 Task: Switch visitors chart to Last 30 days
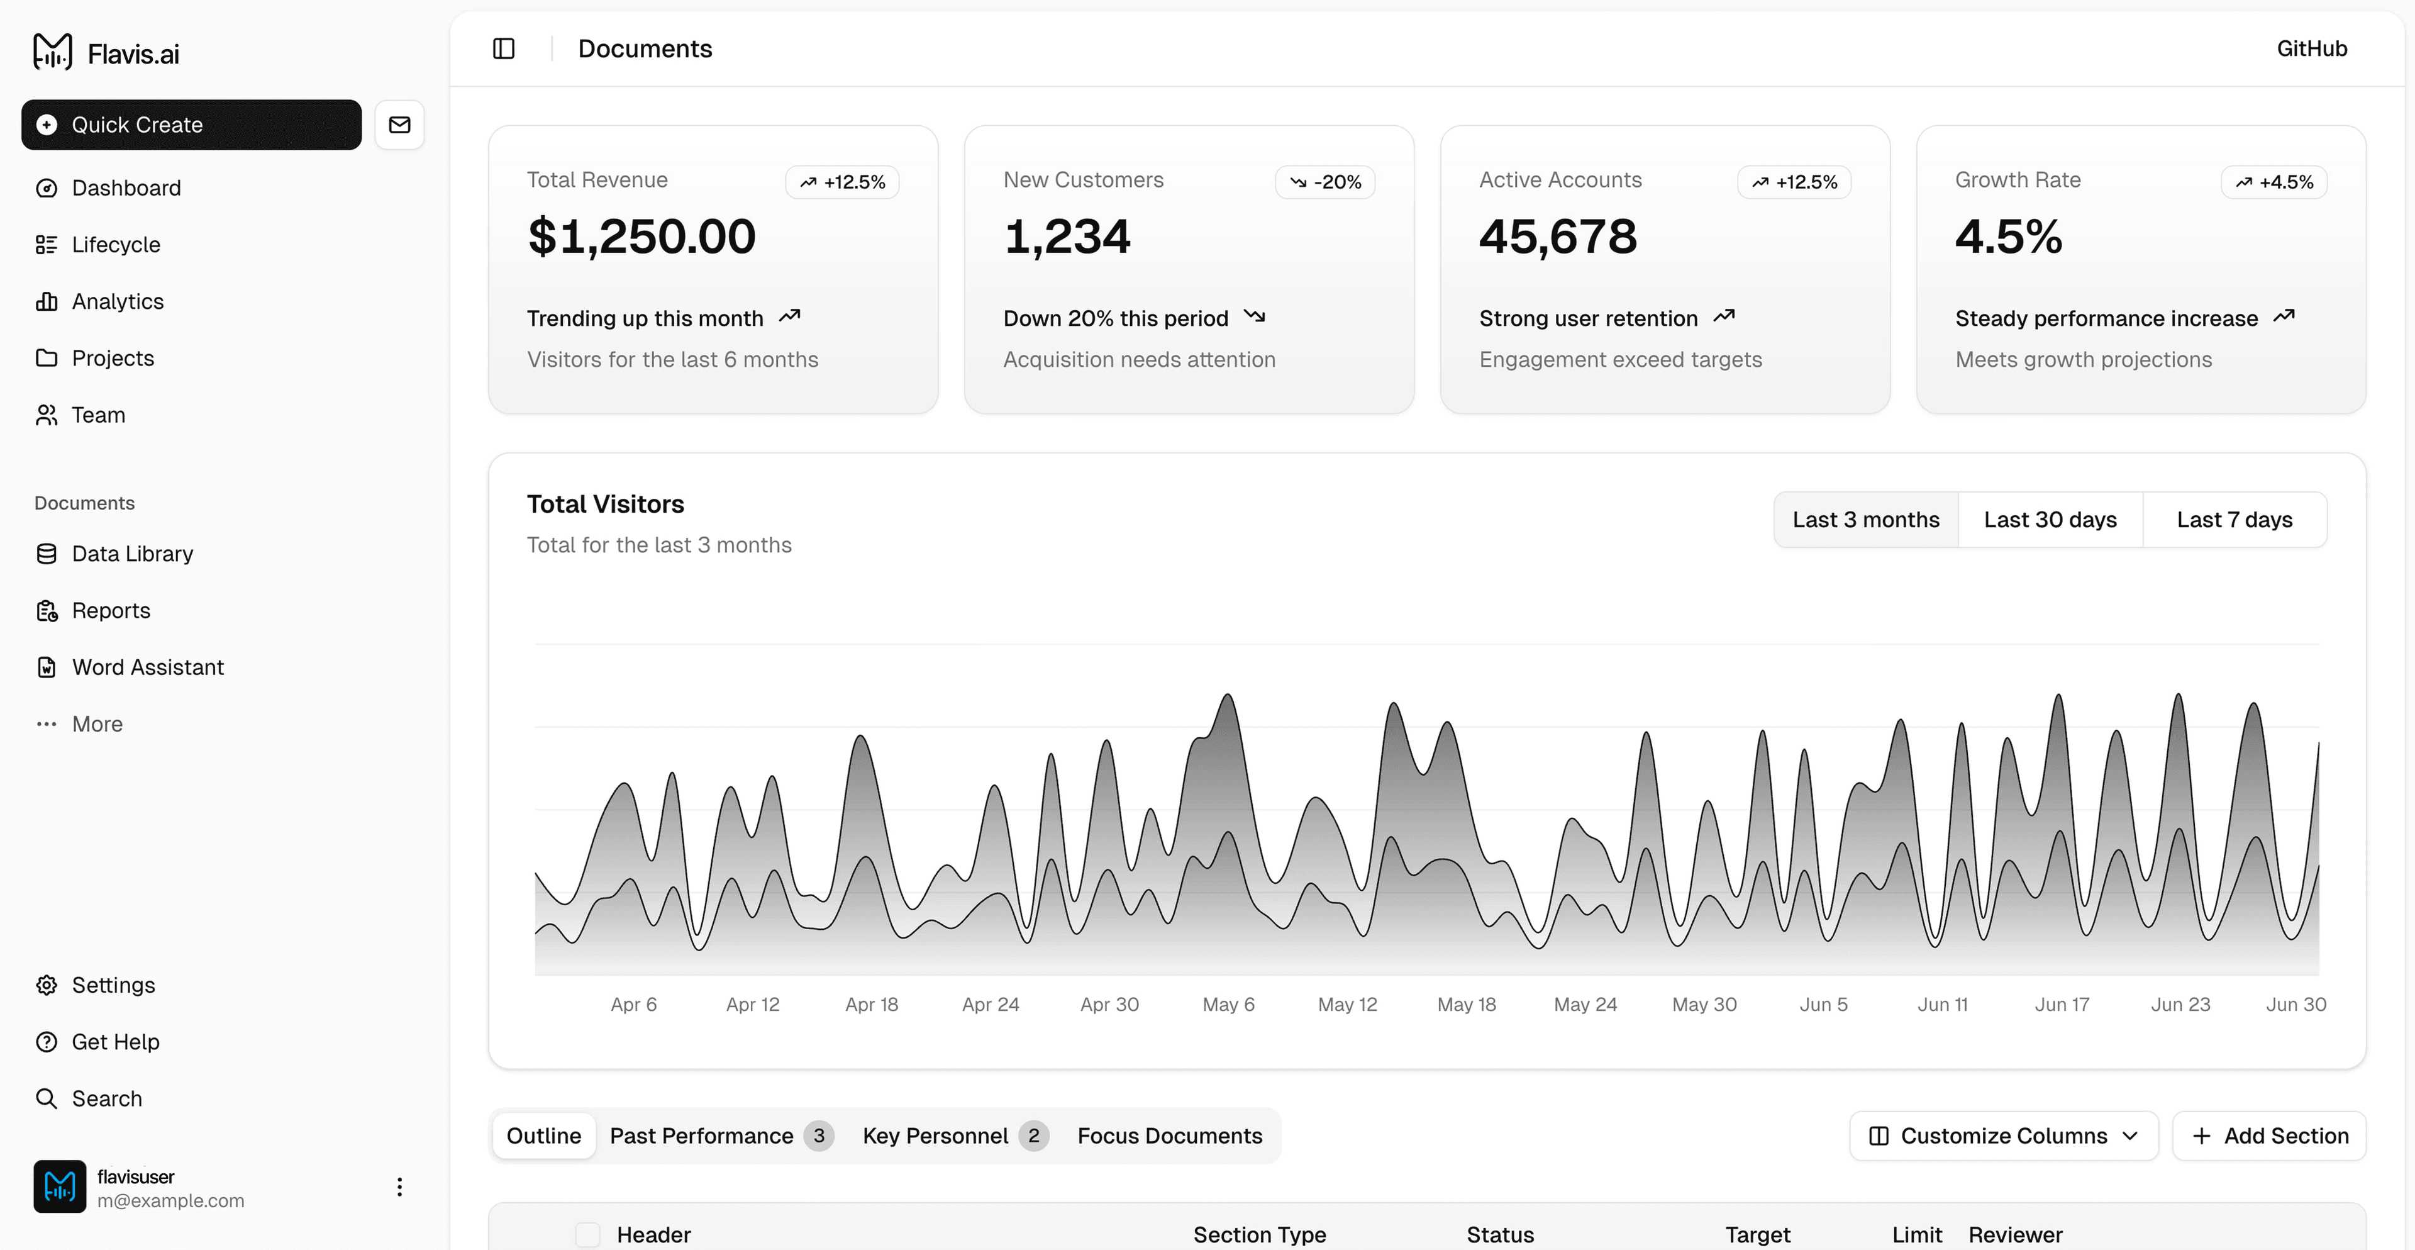click(x=2050, y=518)
